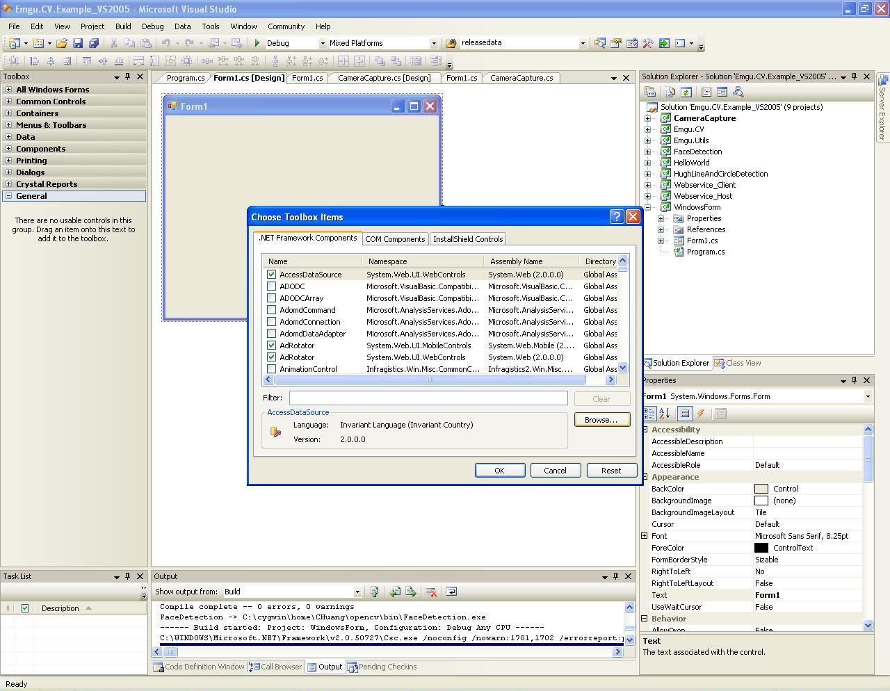Open the Debug configuration dropdown
This screenshot has height=691, width=890.
322,43
